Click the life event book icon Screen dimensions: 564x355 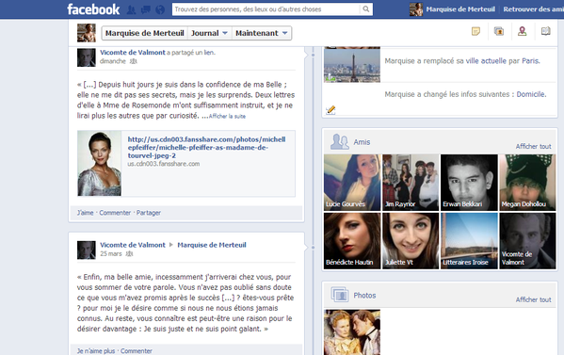click(546, 32)
